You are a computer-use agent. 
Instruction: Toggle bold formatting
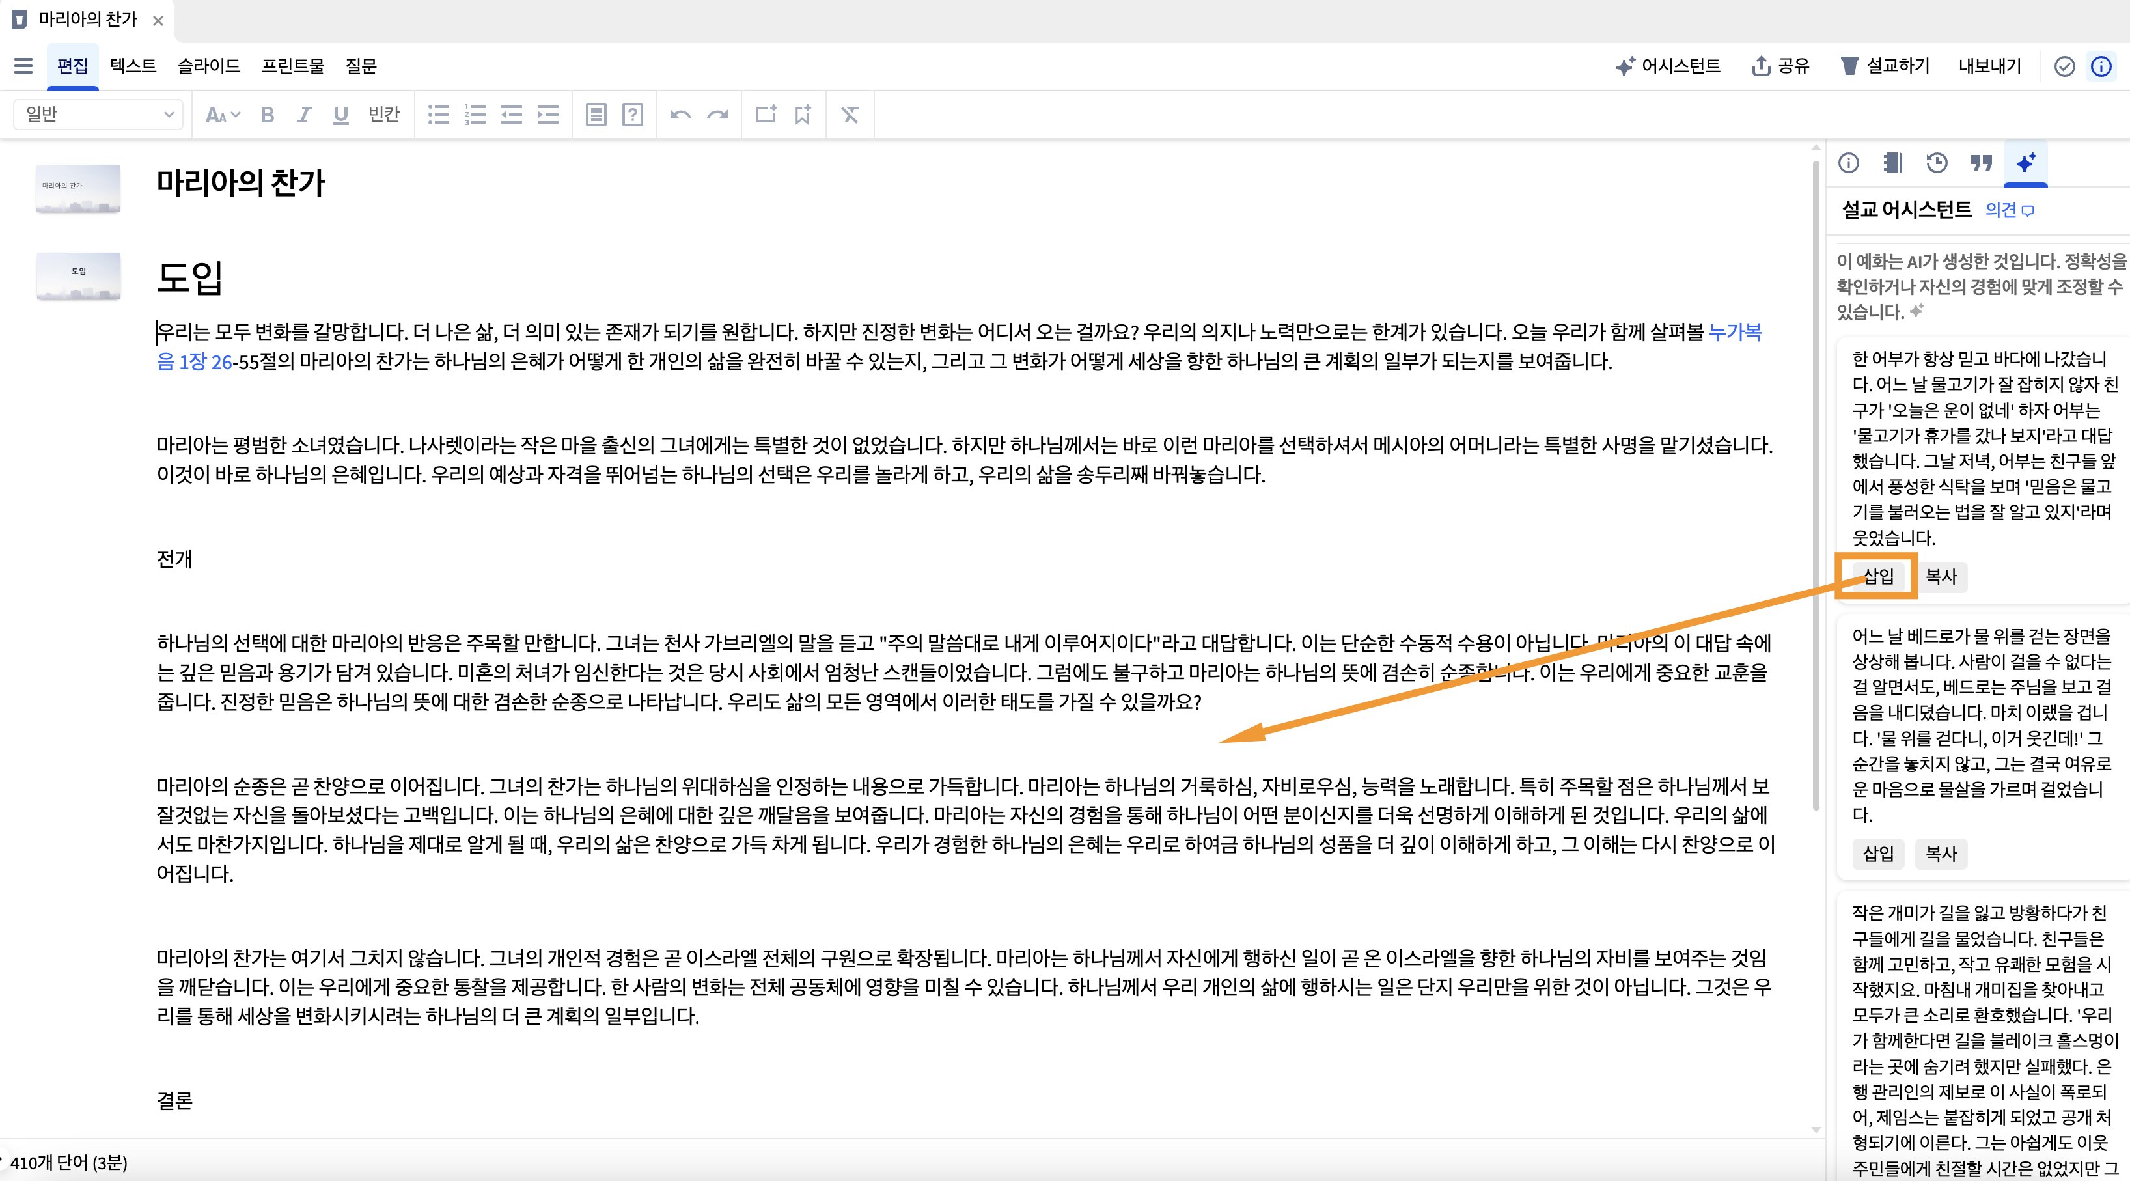pyautogui.click(x=267, y=114)
